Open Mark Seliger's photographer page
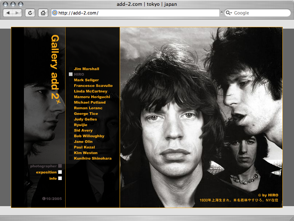Image resolution: width=294 pixels, height=221 pixels. pos(86,80)
